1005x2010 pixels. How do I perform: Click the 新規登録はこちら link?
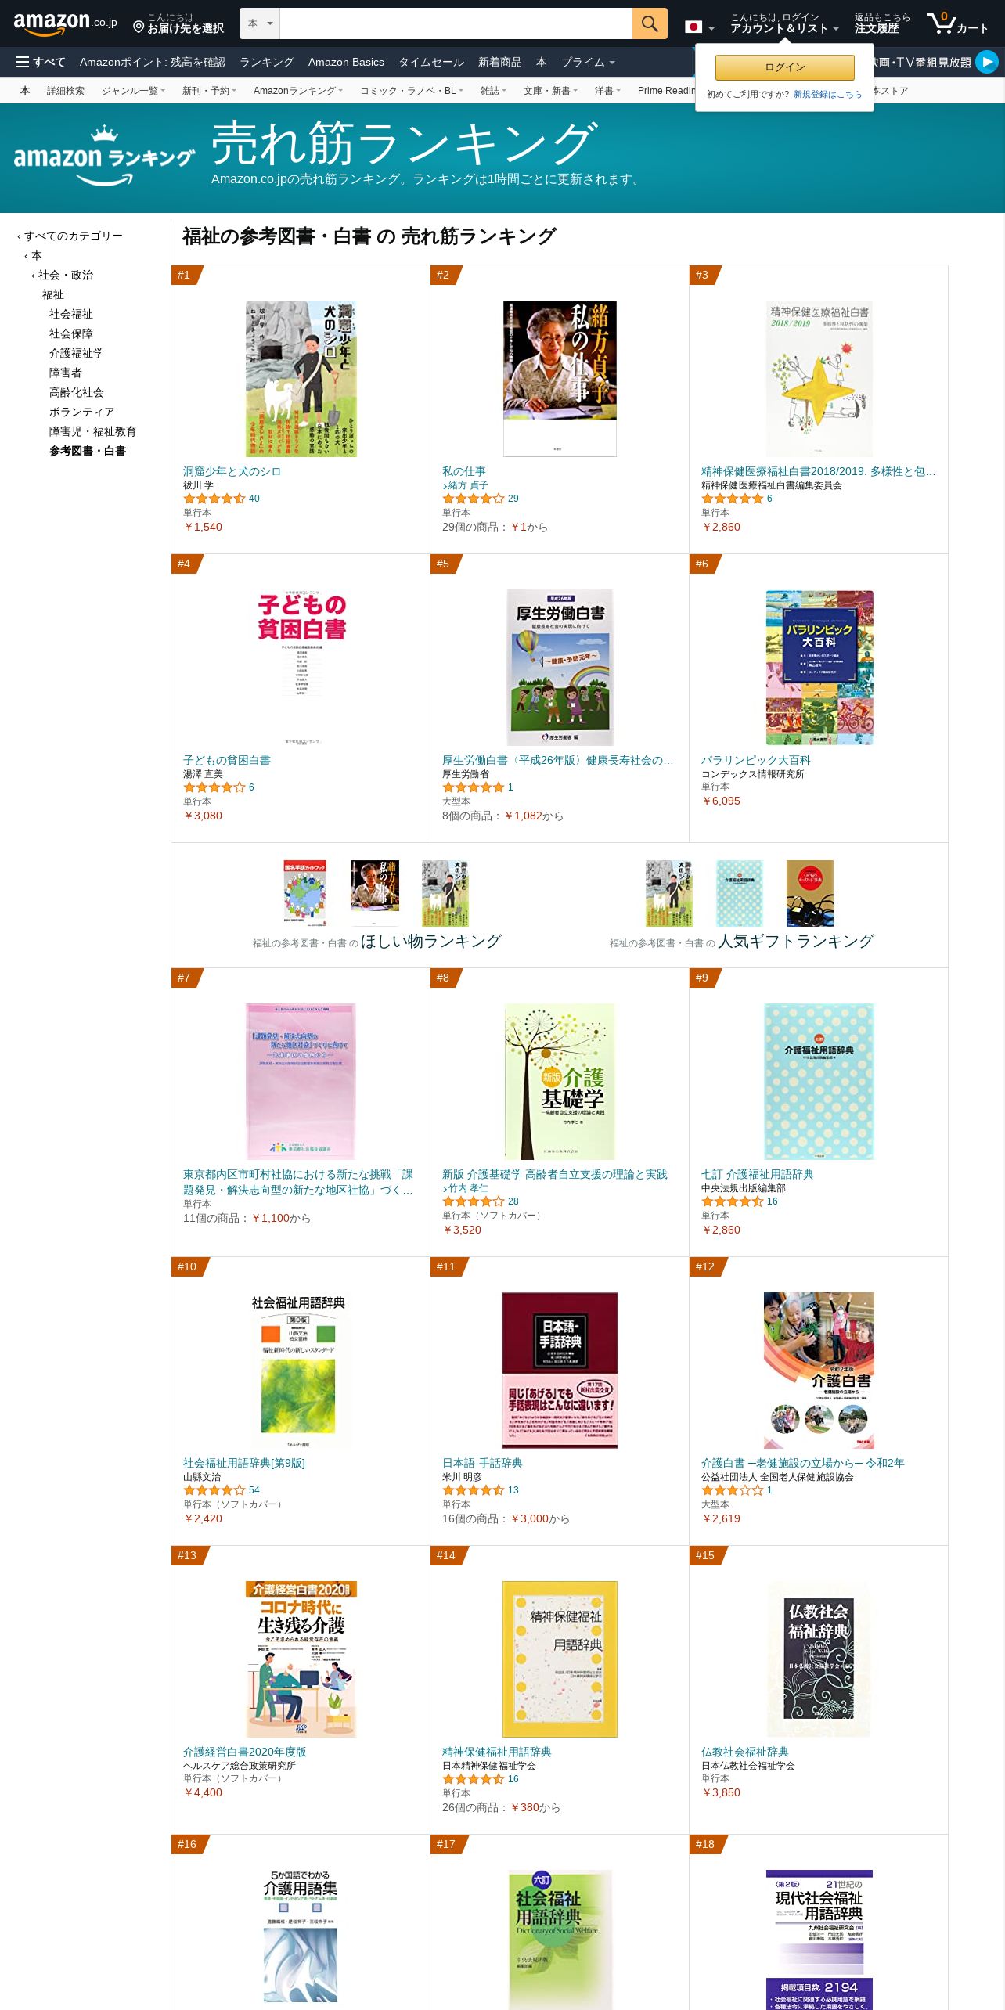tap(827, 94)
